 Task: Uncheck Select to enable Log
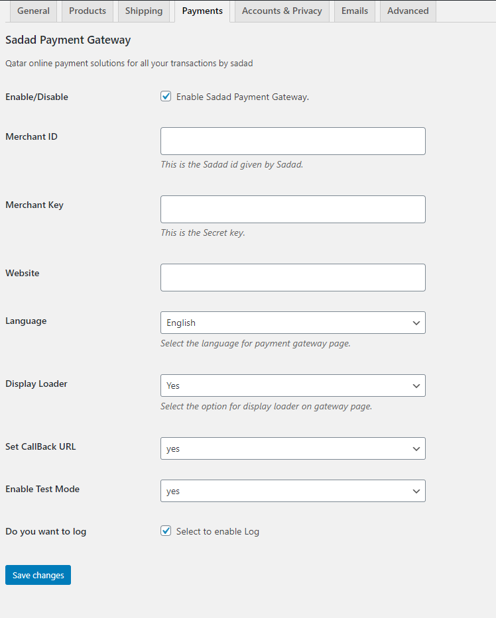point(166,531)
